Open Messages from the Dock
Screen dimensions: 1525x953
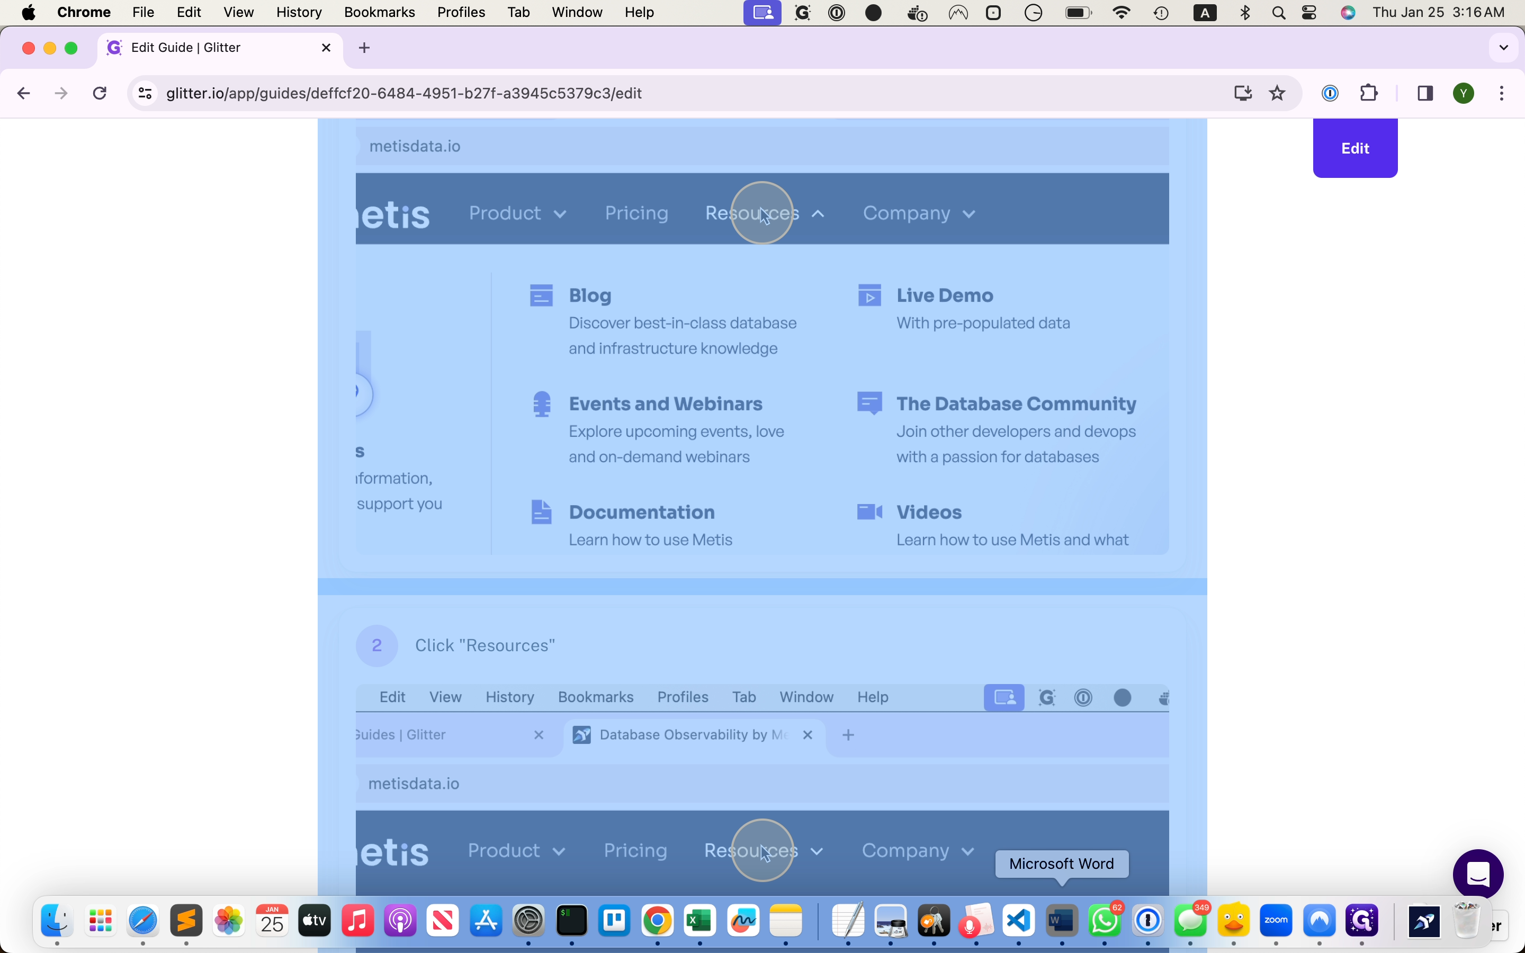(1191, 921)
